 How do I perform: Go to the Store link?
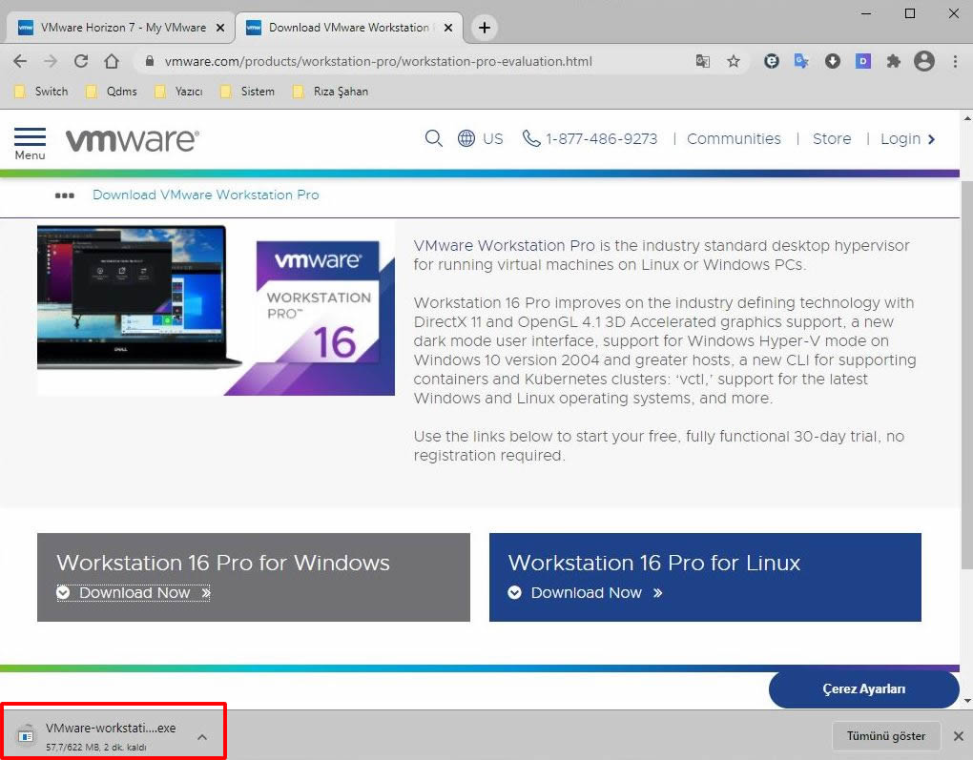click(x=832, y=138)
